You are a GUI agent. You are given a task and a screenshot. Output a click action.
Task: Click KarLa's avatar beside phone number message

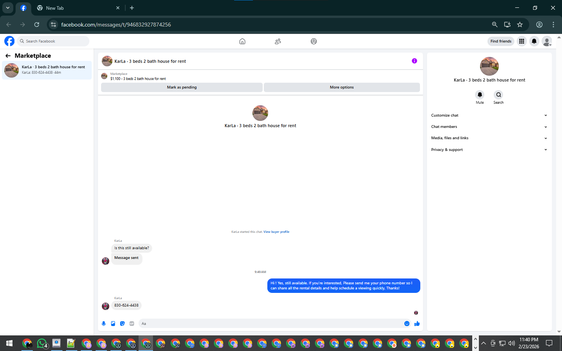pos(105,306)
